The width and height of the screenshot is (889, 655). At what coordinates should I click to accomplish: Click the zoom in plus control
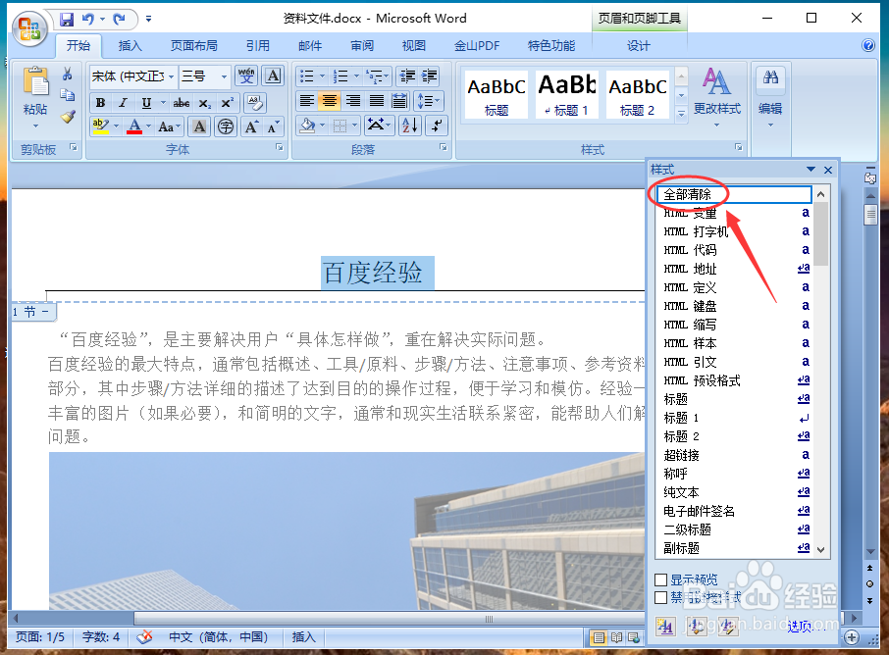pos(852,637)
